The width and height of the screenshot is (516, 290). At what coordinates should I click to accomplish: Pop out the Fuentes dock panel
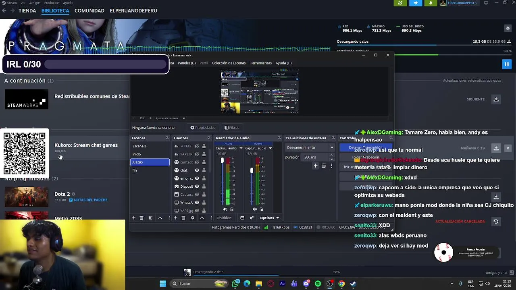[x=209, y=138]
